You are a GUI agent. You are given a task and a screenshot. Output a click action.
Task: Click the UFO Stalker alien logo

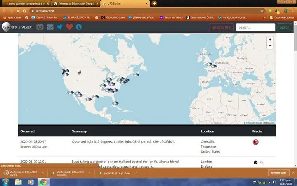(x=6, y=27)
